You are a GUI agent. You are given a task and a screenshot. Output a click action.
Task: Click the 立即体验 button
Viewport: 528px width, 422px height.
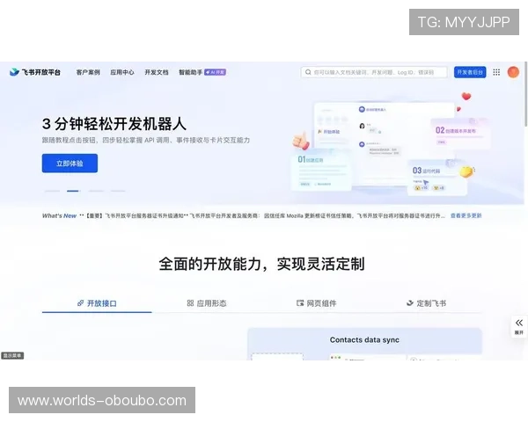click(x=70, y=164)
